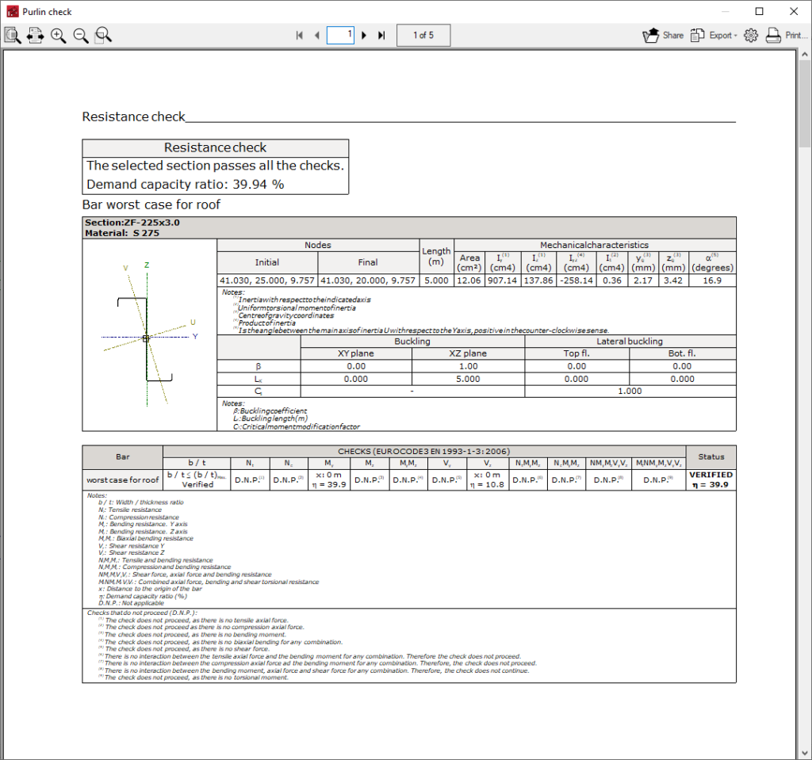Image resolution: width=812 pixels, height=760 pixels.
Task: Click length value '5.000' in nodes row
Action: (437, 281)
